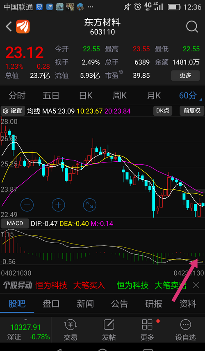Open the 盘口 order book tab
The width and height of the screenshot is (205, 351).
51,304
